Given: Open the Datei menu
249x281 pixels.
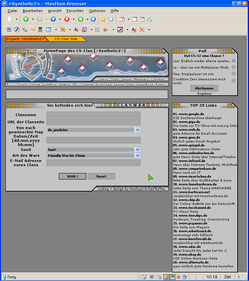Looking at the screenshot, I should (x=13, y=11).
